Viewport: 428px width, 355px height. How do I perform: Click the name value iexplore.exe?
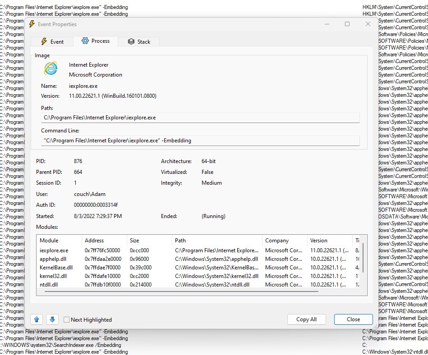pyautogui.click(x=83, y=86)
